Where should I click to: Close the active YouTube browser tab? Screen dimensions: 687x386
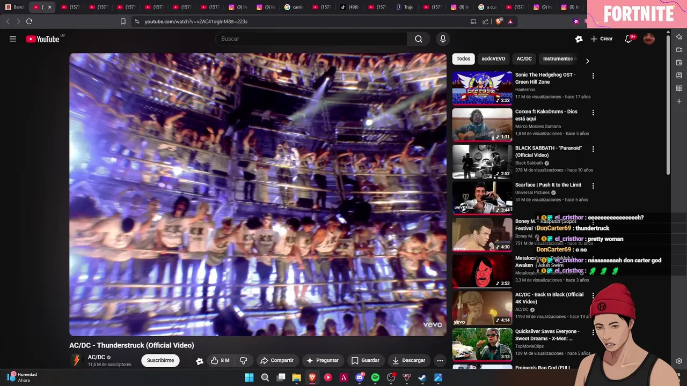click(49, 7)
